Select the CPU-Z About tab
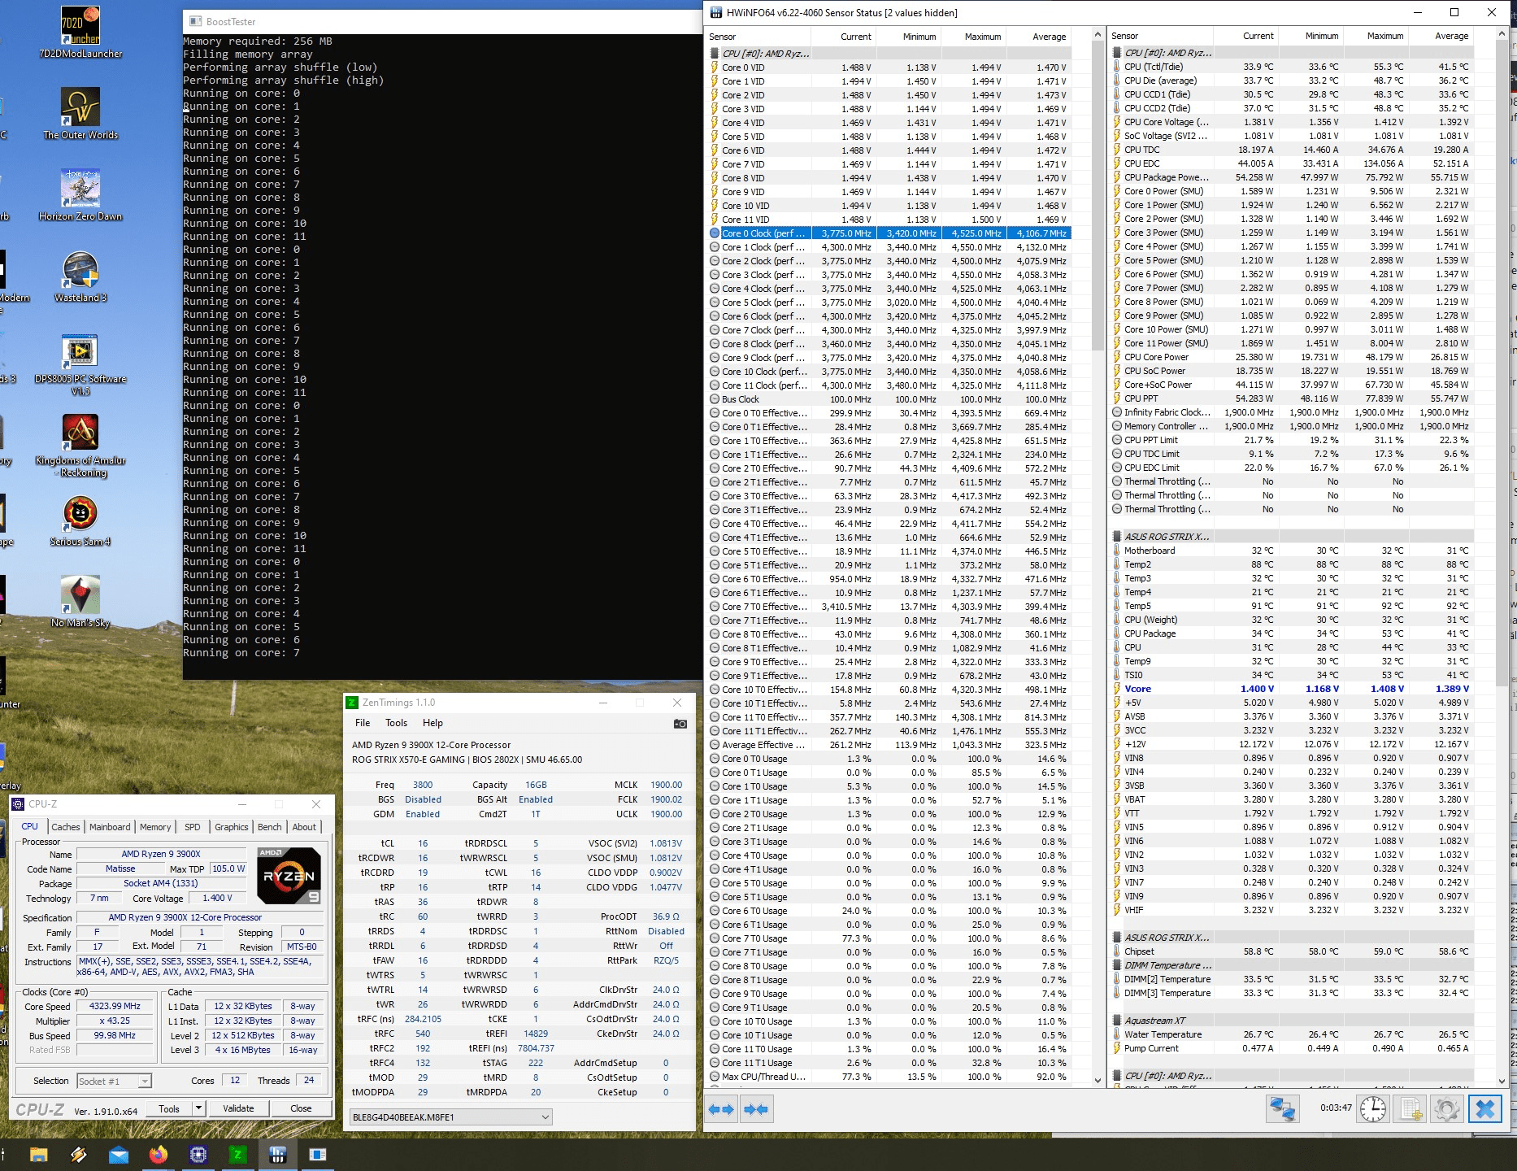Image resolution: width=1517 pixels, height=1171 pixels. [305, 827]
